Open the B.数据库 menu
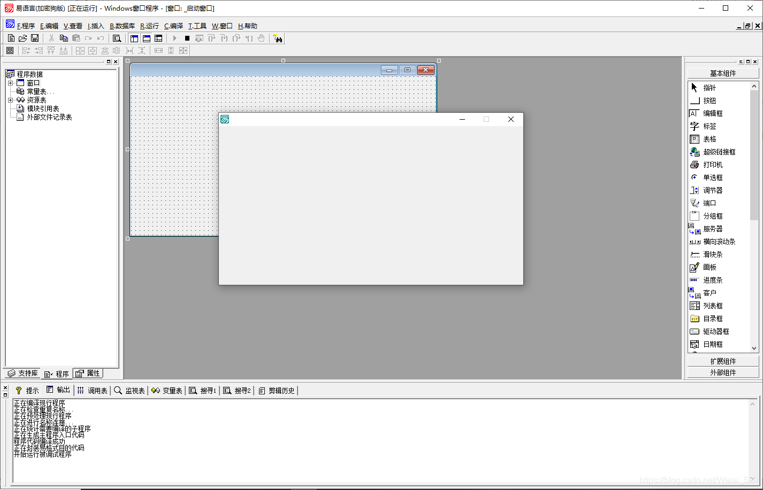The image size is (763, 490). click(x=122, y=26)
